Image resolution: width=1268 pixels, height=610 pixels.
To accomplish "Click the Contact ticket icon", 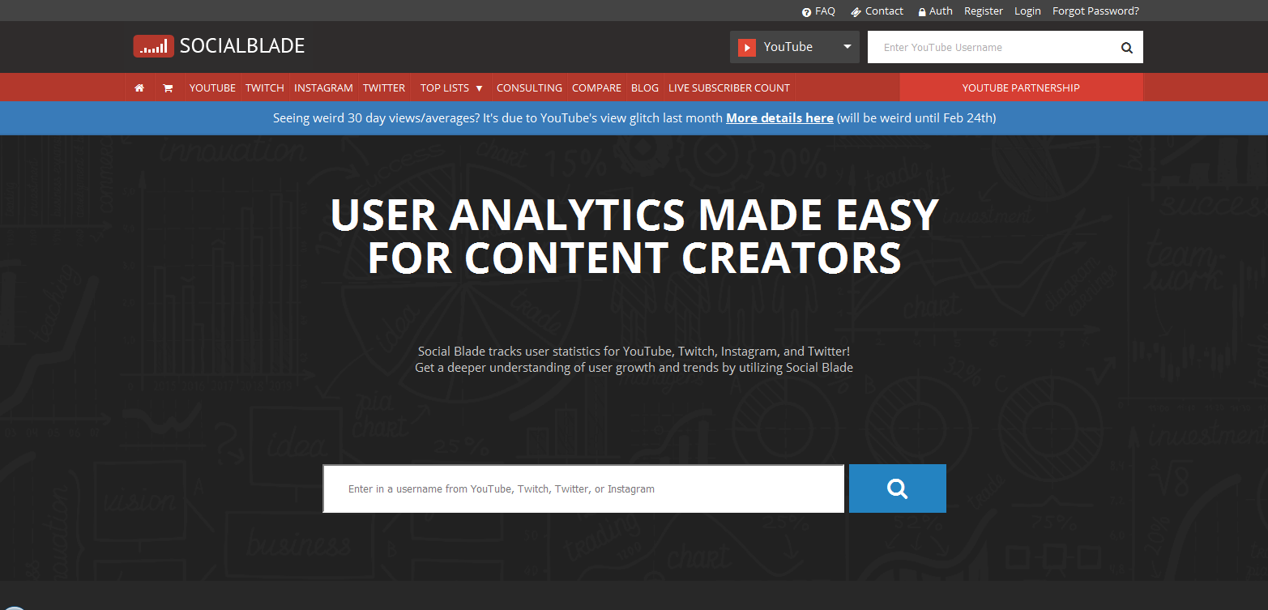I will [855, 11].
